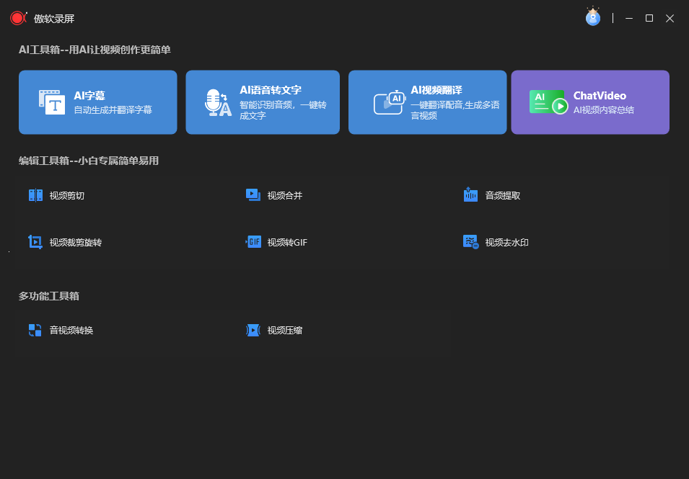
Task: Click the 音视频转换 converter icon
Action: click(35, 330)
